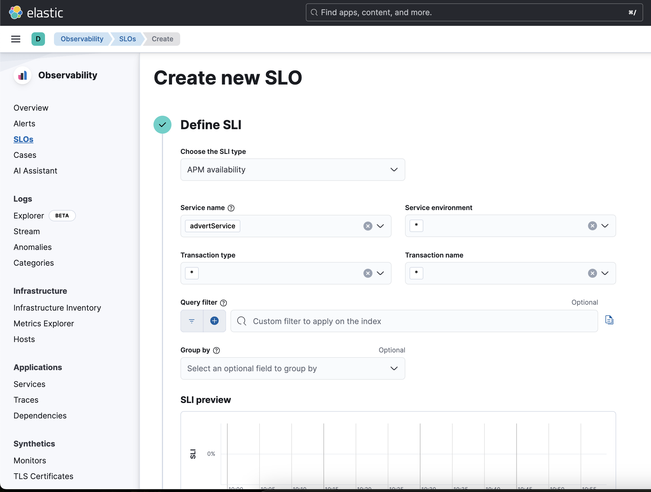This screenshot has width=651, height=492.
Task: Open the Group by field dropdown
Action: point(293,368)
